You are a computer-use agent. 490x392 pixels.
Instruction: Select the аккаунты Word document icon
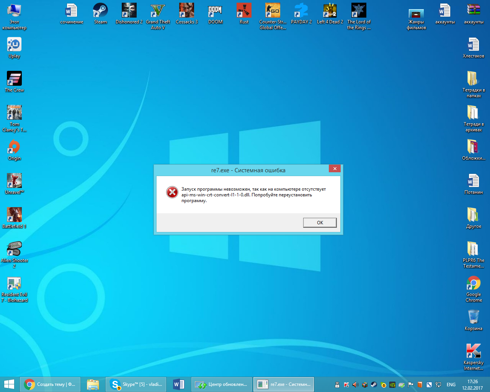445,14
